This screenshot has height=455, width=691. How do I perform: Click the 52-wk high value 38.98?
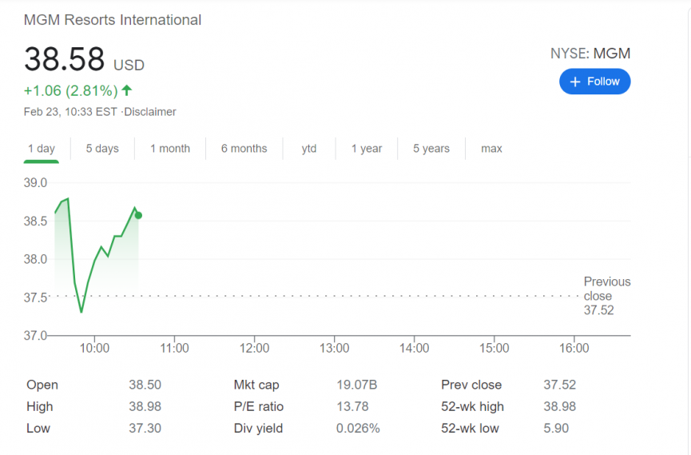[x=560, y=406]
